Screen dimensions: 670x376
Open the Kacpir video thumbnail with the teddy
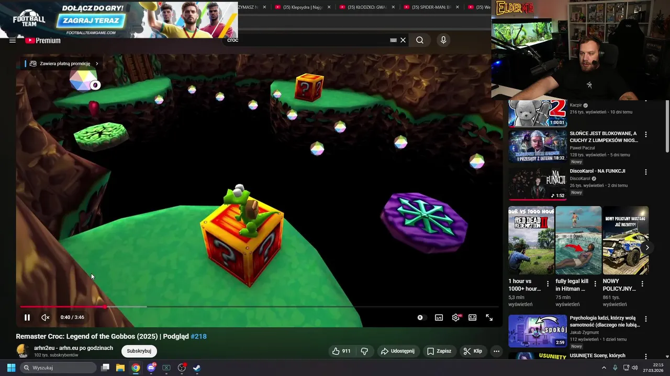point(538,113)
